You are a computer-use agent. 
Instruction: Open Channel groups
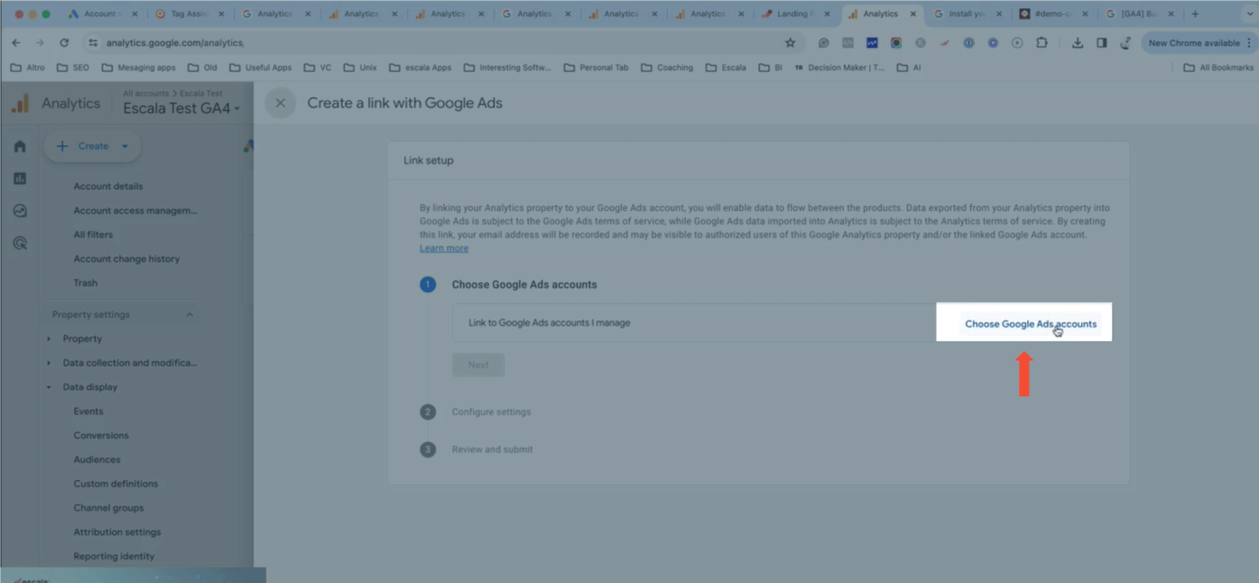coord(108,508)
